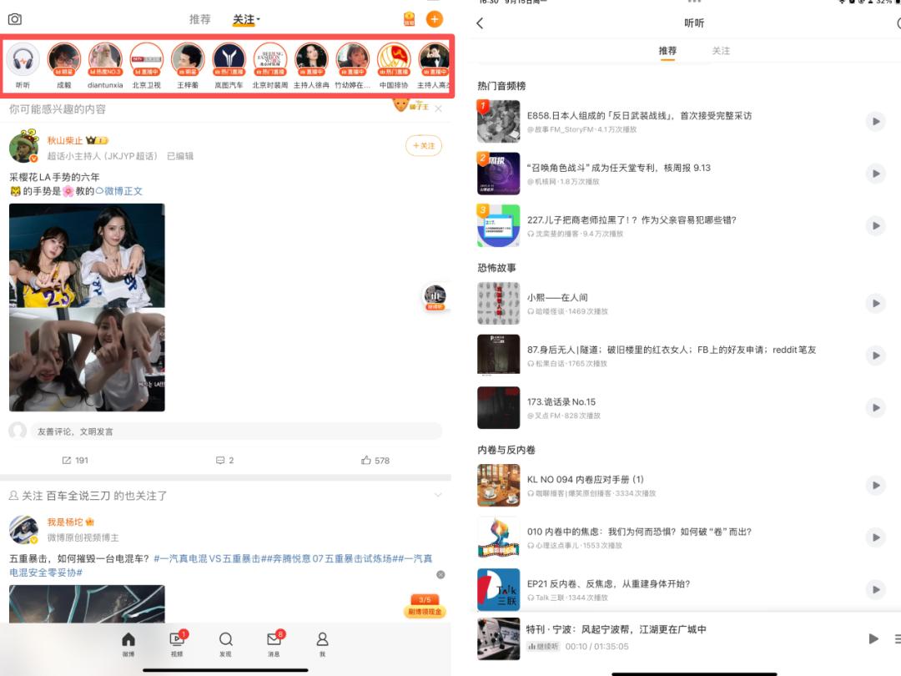Open 我是杨坨 profile name
This screenshot has height=676, width=901.
(65, 522)
